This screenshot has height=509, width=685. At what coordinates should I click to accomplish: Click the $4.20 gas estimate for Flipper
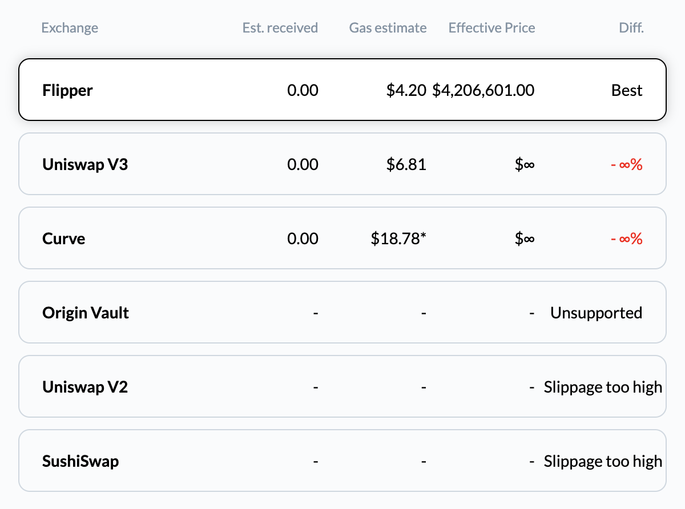click(x=406, y=90)
